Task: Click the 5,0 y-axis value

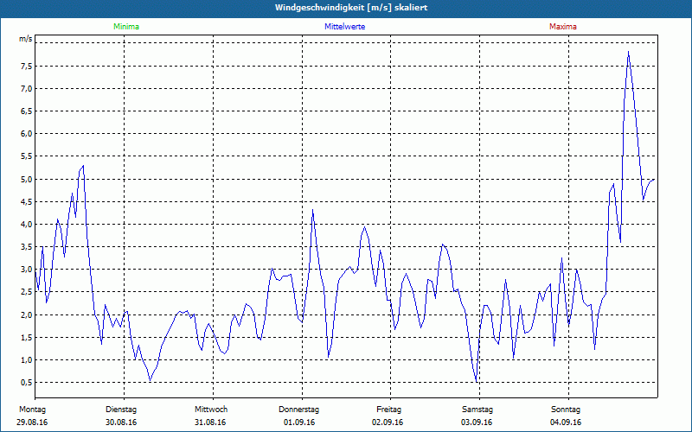Action: (x=26, y=179)
